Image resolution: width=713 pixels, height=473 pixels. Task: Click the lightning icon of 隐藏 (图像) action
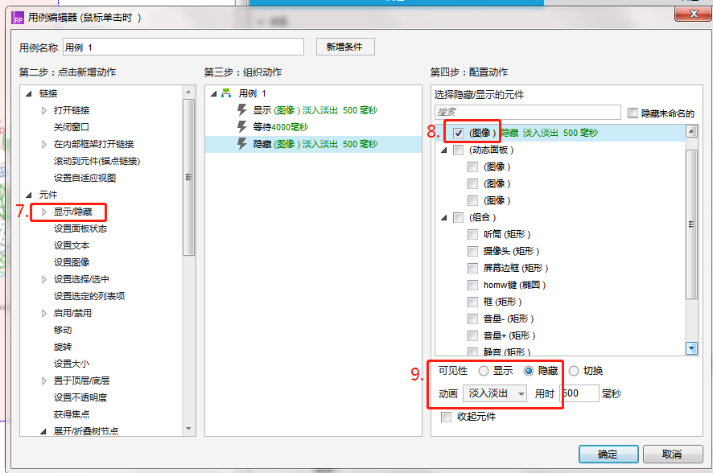coord(242,144)
